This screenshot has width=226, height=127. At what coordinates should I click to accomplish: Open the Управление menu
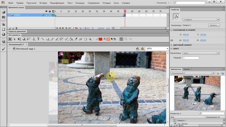(x=93, y=3)
